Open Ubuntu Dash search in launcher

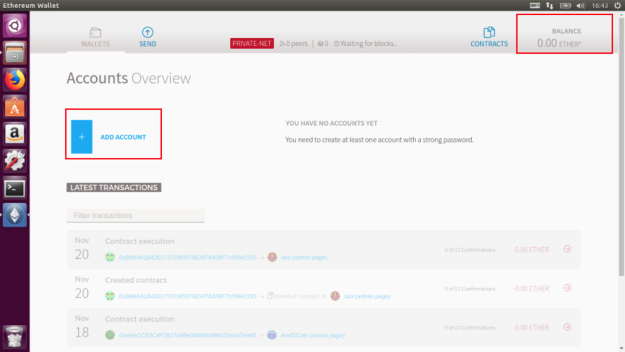pyautogui.click(x=15, y=26)
